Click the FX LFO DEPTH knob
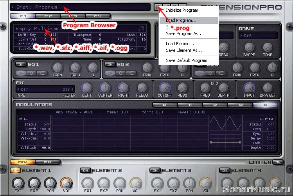Viewport: 293px width, 196px height. pyautogui.click(x=223, y=88)
